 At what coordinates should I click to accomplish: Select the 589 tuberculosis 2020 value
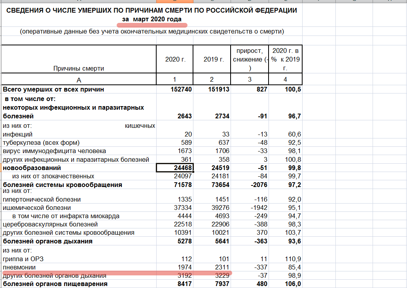click(175, 143)
